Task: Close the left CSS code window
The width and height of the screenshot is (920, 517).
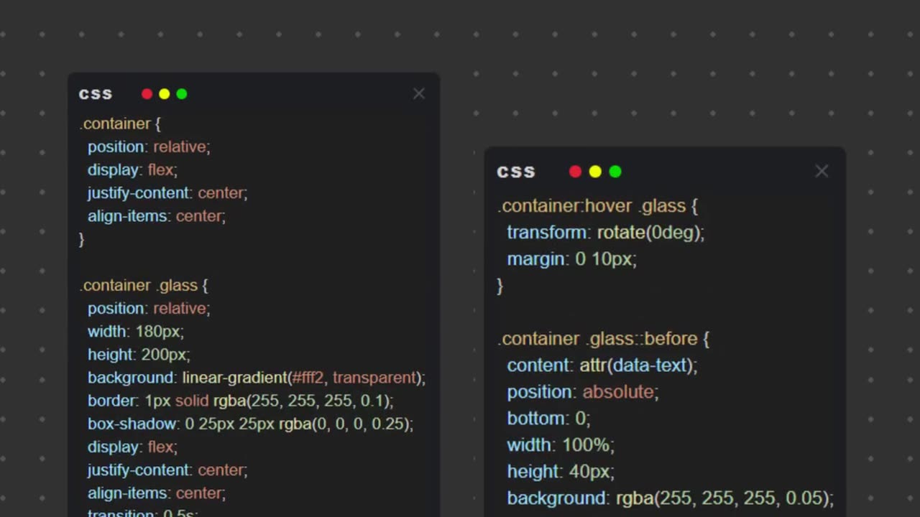Action: [x=419, y=94]
